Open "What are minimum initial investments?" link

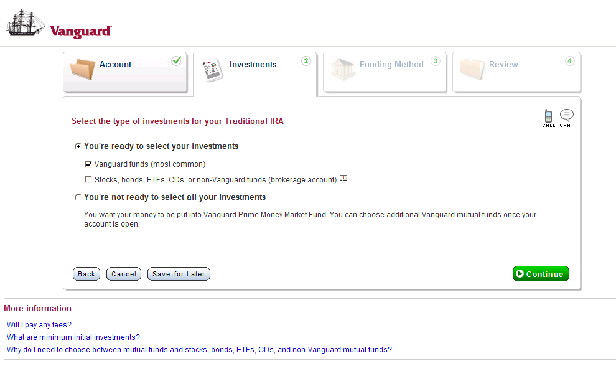[73, 337]
